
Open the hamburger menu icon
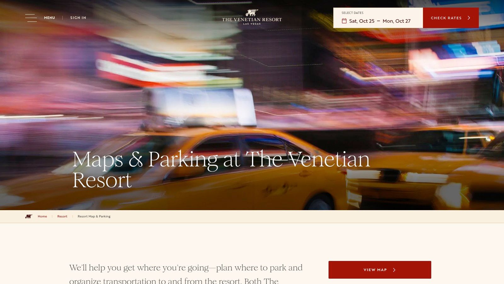(x=31, y=18)
